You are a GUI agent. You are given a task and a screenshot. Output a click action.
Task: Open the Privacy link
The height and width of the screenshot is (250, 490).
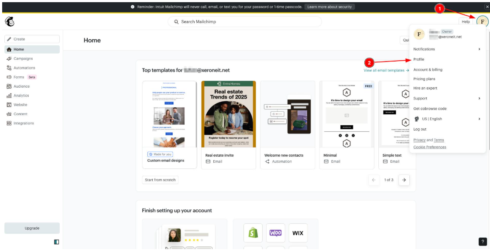[x=419, y=140]
